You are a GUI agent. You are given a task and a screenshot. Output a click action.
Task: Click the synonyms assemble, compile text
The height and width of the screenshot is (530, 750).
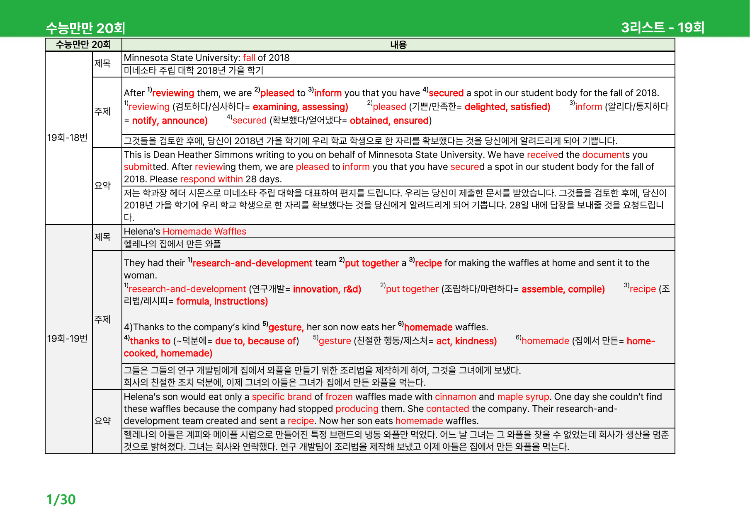point(563,289)
